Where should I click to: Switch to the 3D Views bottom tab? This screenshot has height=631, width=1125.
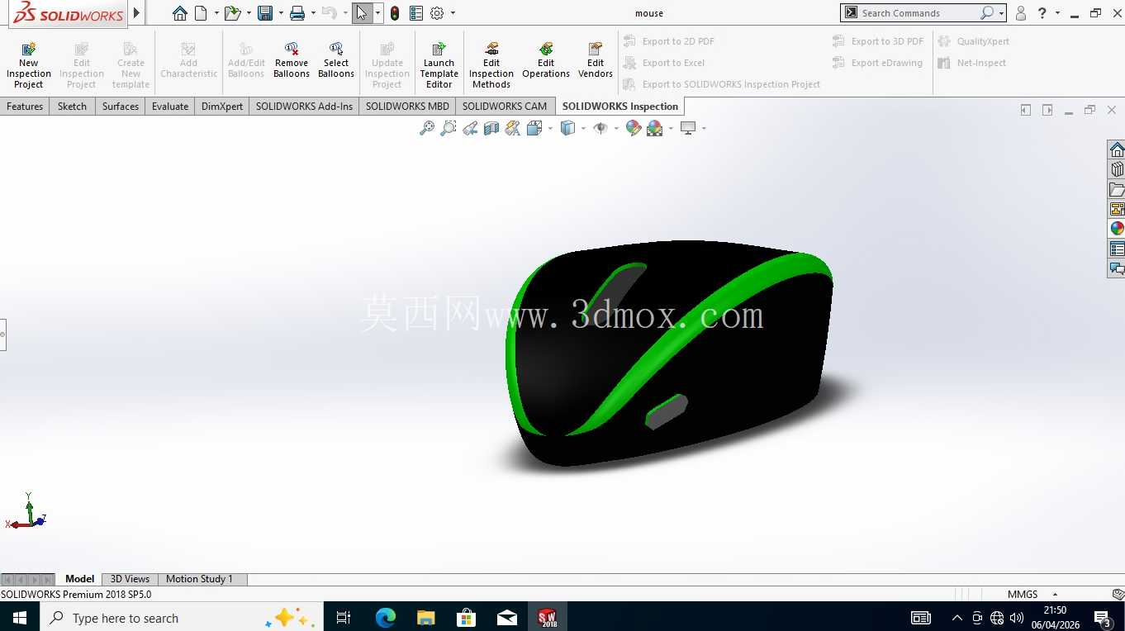pos(130,579)
